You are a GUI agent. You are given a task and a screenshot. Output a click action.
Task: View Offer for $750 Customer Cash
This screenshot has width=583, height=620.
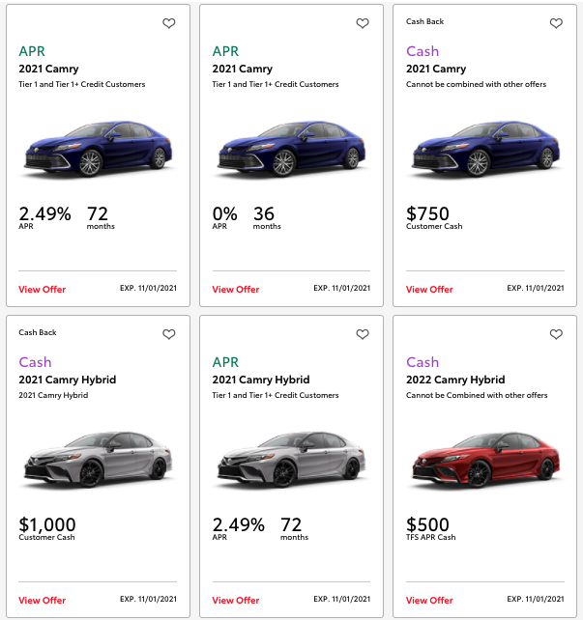pos(429,289)
